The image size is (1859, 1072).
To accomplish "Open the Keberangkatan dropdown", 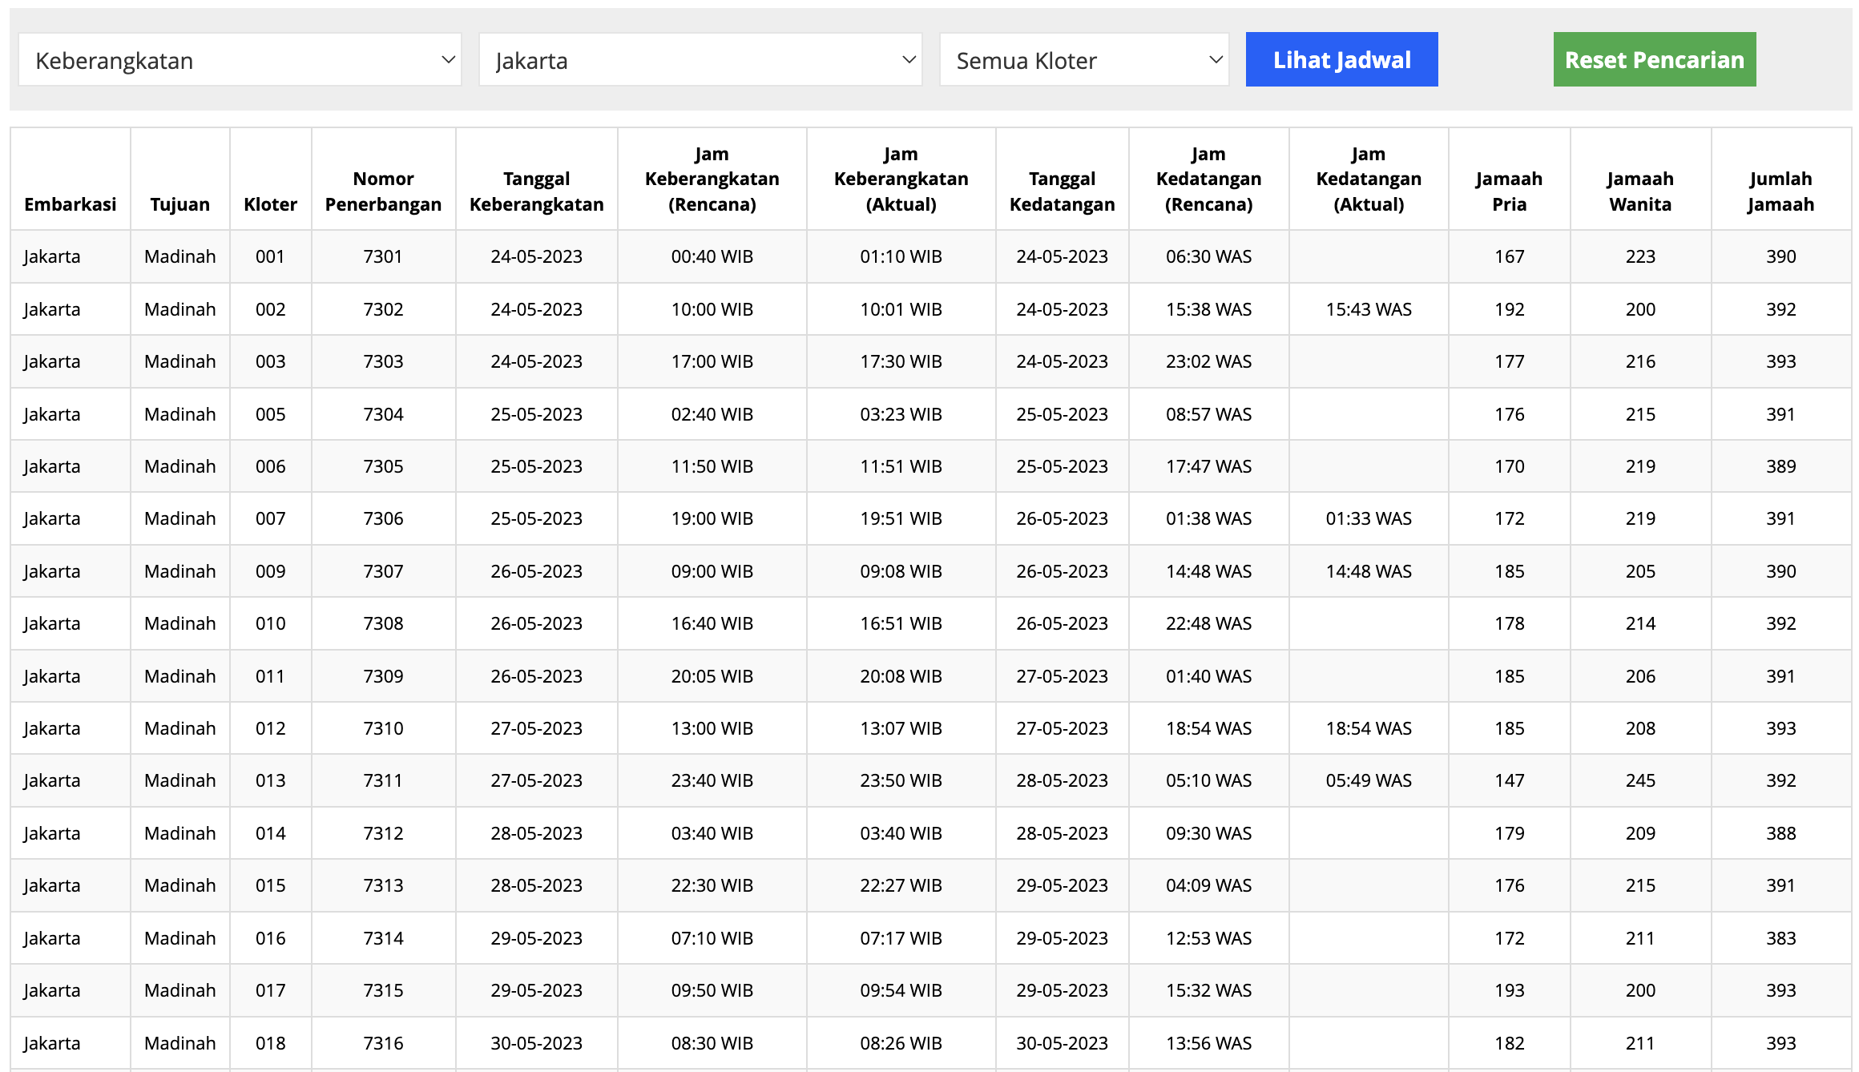I will (x=240, y=60).
